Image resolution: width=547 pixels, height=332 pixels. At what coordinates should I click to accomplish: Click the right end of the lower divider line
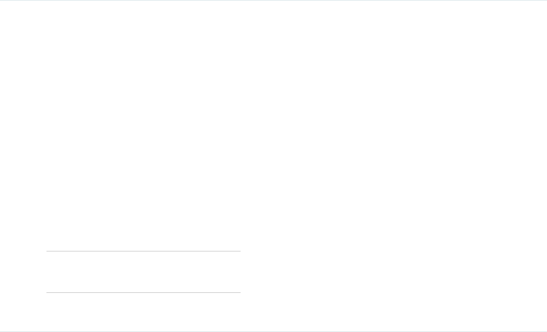click(239, 292)
